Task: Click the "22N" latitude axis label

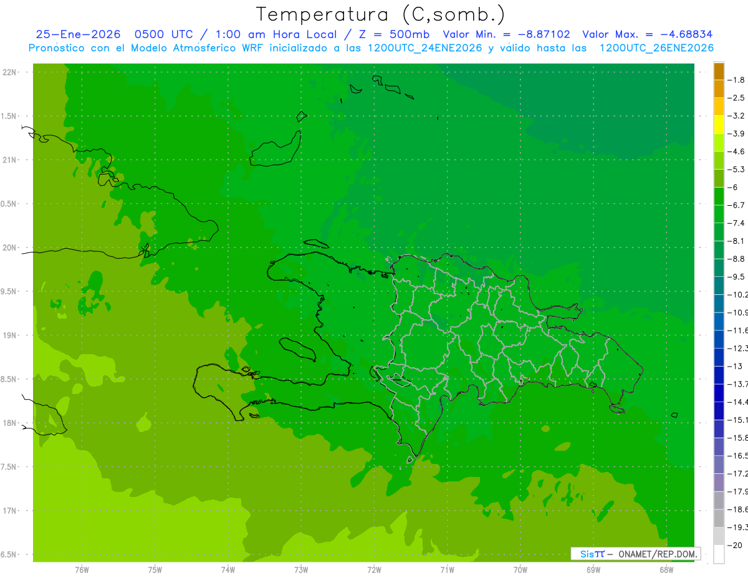Action: [10, 72]
